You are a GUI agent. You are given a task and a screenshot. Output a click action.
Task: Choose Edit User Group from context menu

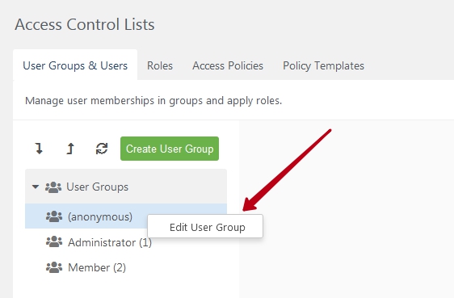pyautogui.click(x=205, y=227)
